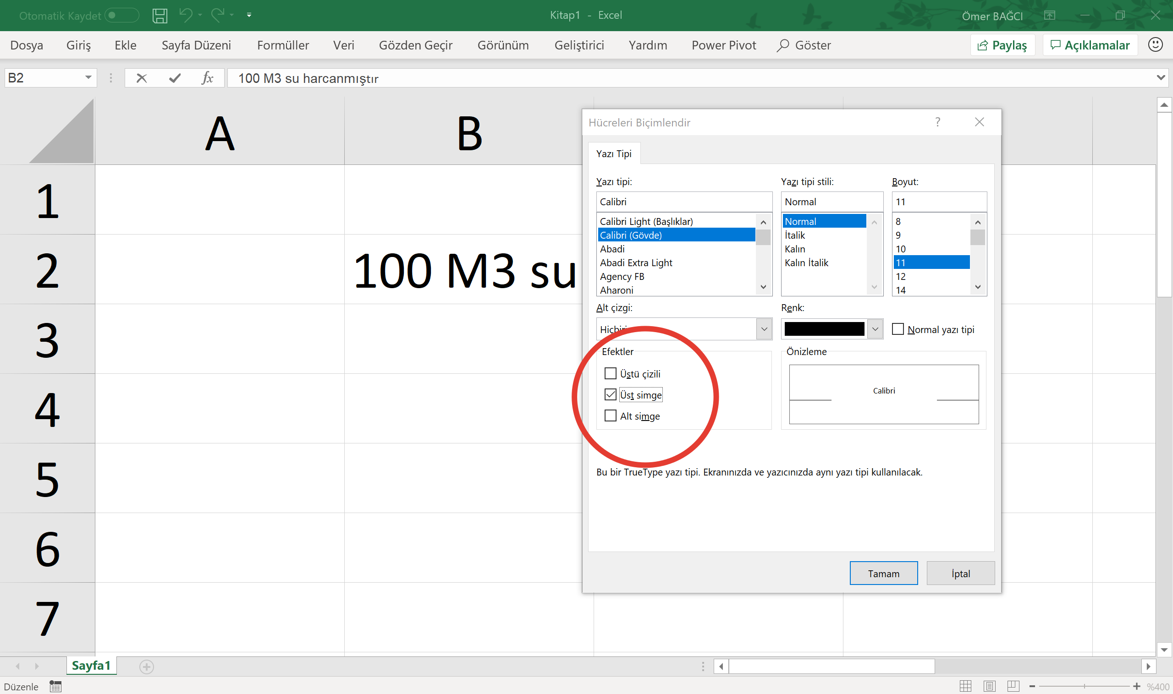Uncheck the Üst simge checkbox
Screen dimensions: 1173x694
(x=610, y=395)
